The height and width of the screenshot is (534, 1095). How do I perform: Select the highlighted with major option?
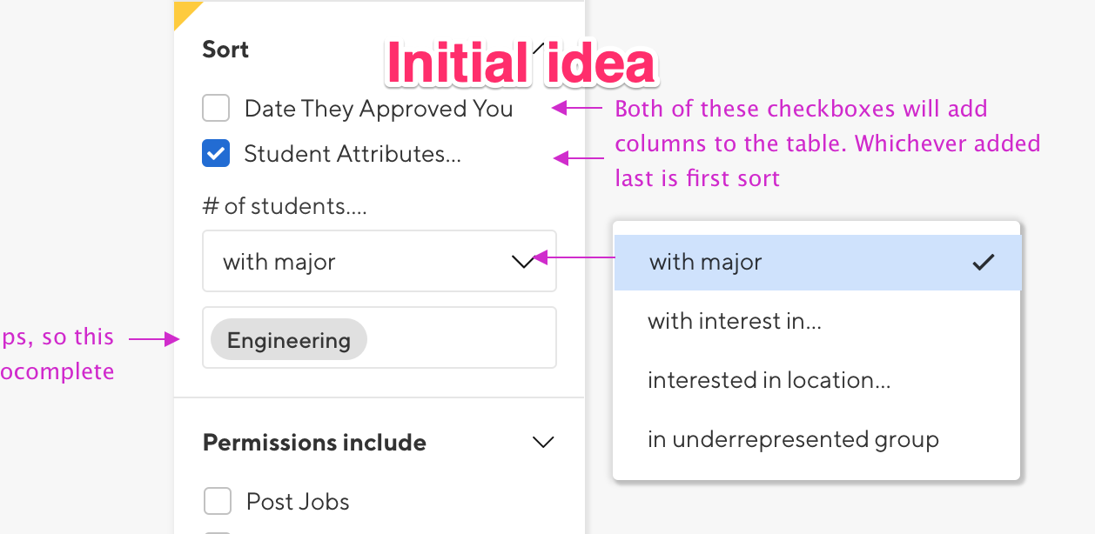(817, 262)
